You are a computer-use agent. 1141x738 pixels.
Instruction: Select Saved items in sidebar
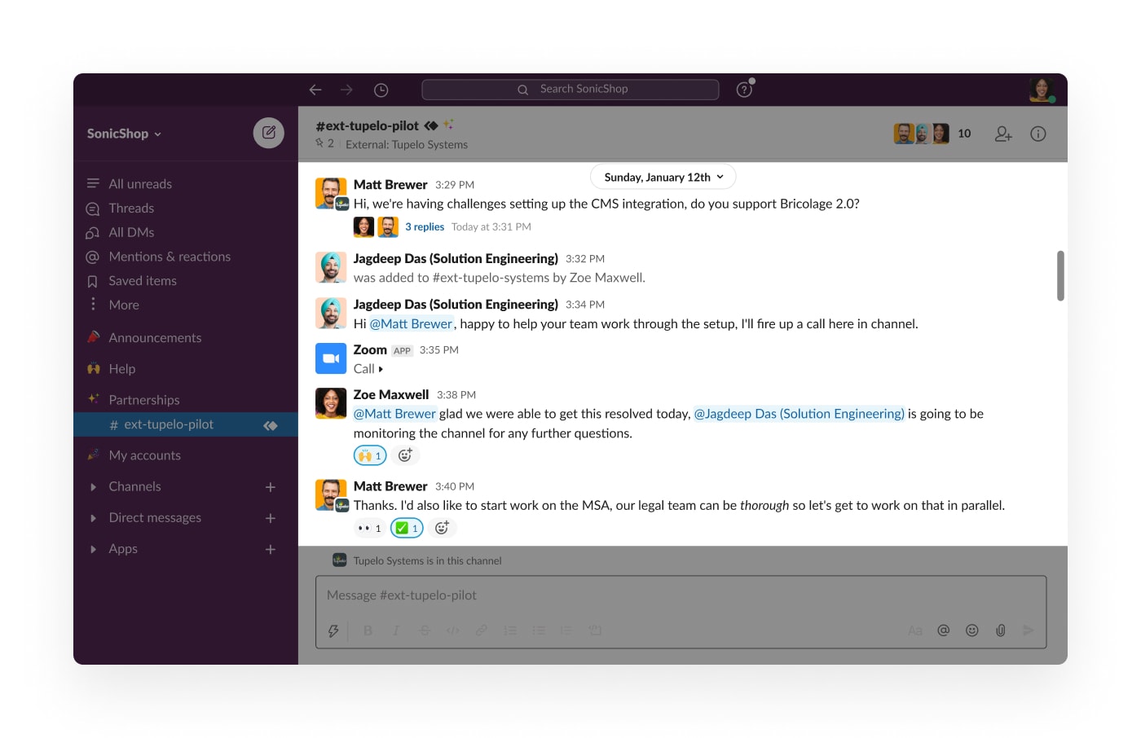[x=143, y=281]
